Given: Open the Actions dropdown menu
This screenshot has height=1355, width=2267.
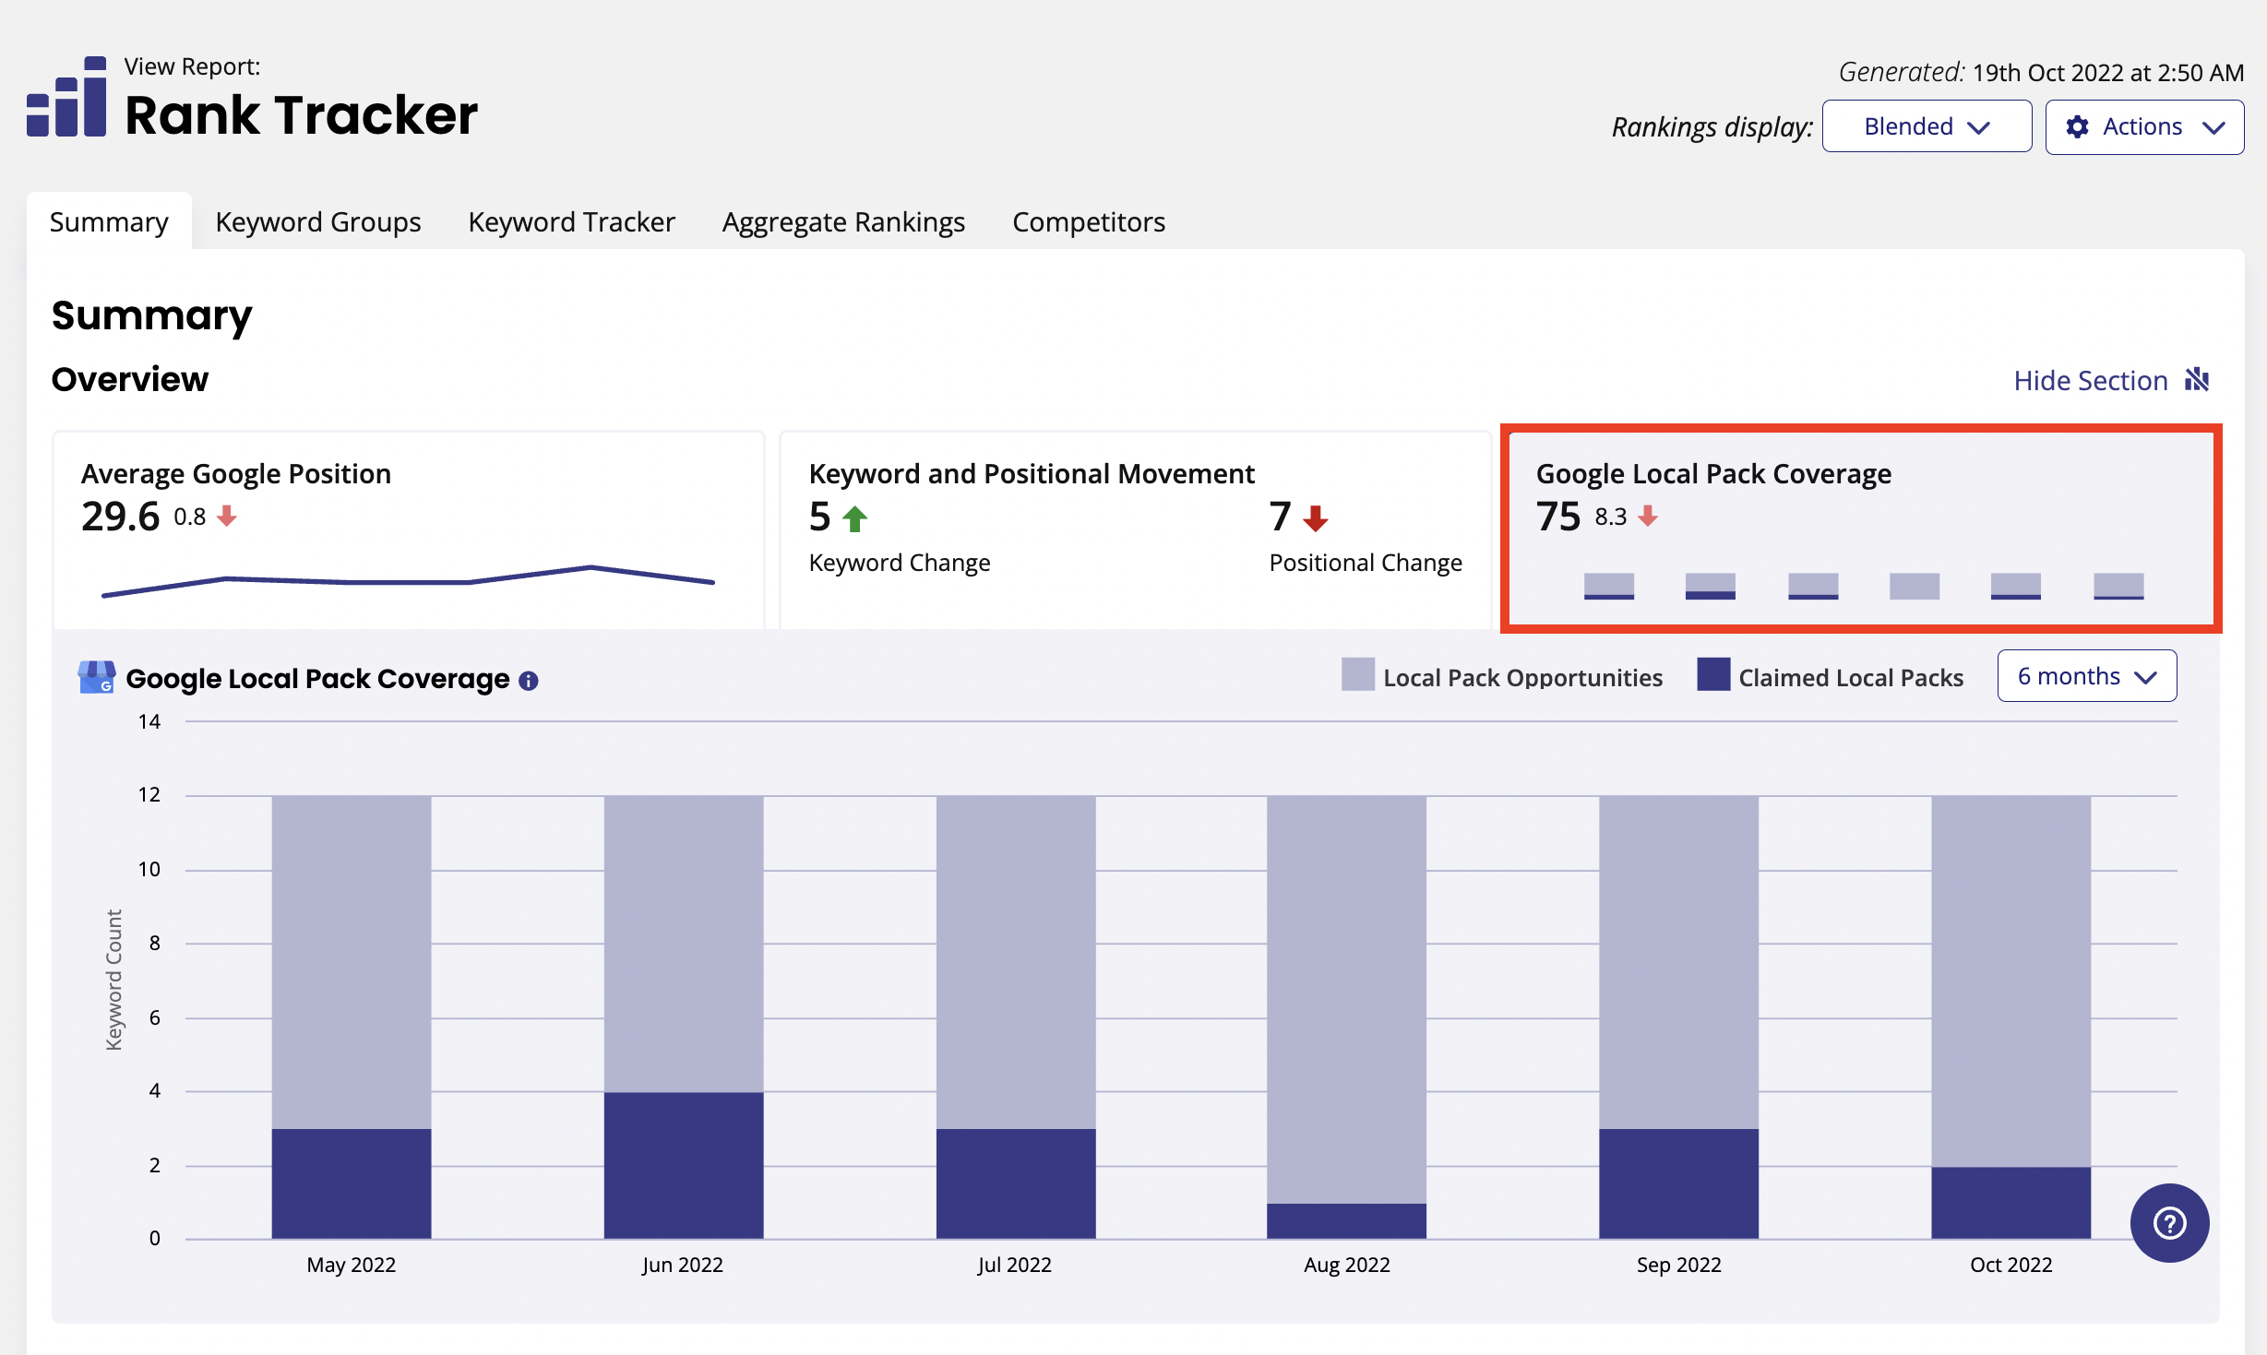Looking at the screenshot, I should pos(2144,126).
